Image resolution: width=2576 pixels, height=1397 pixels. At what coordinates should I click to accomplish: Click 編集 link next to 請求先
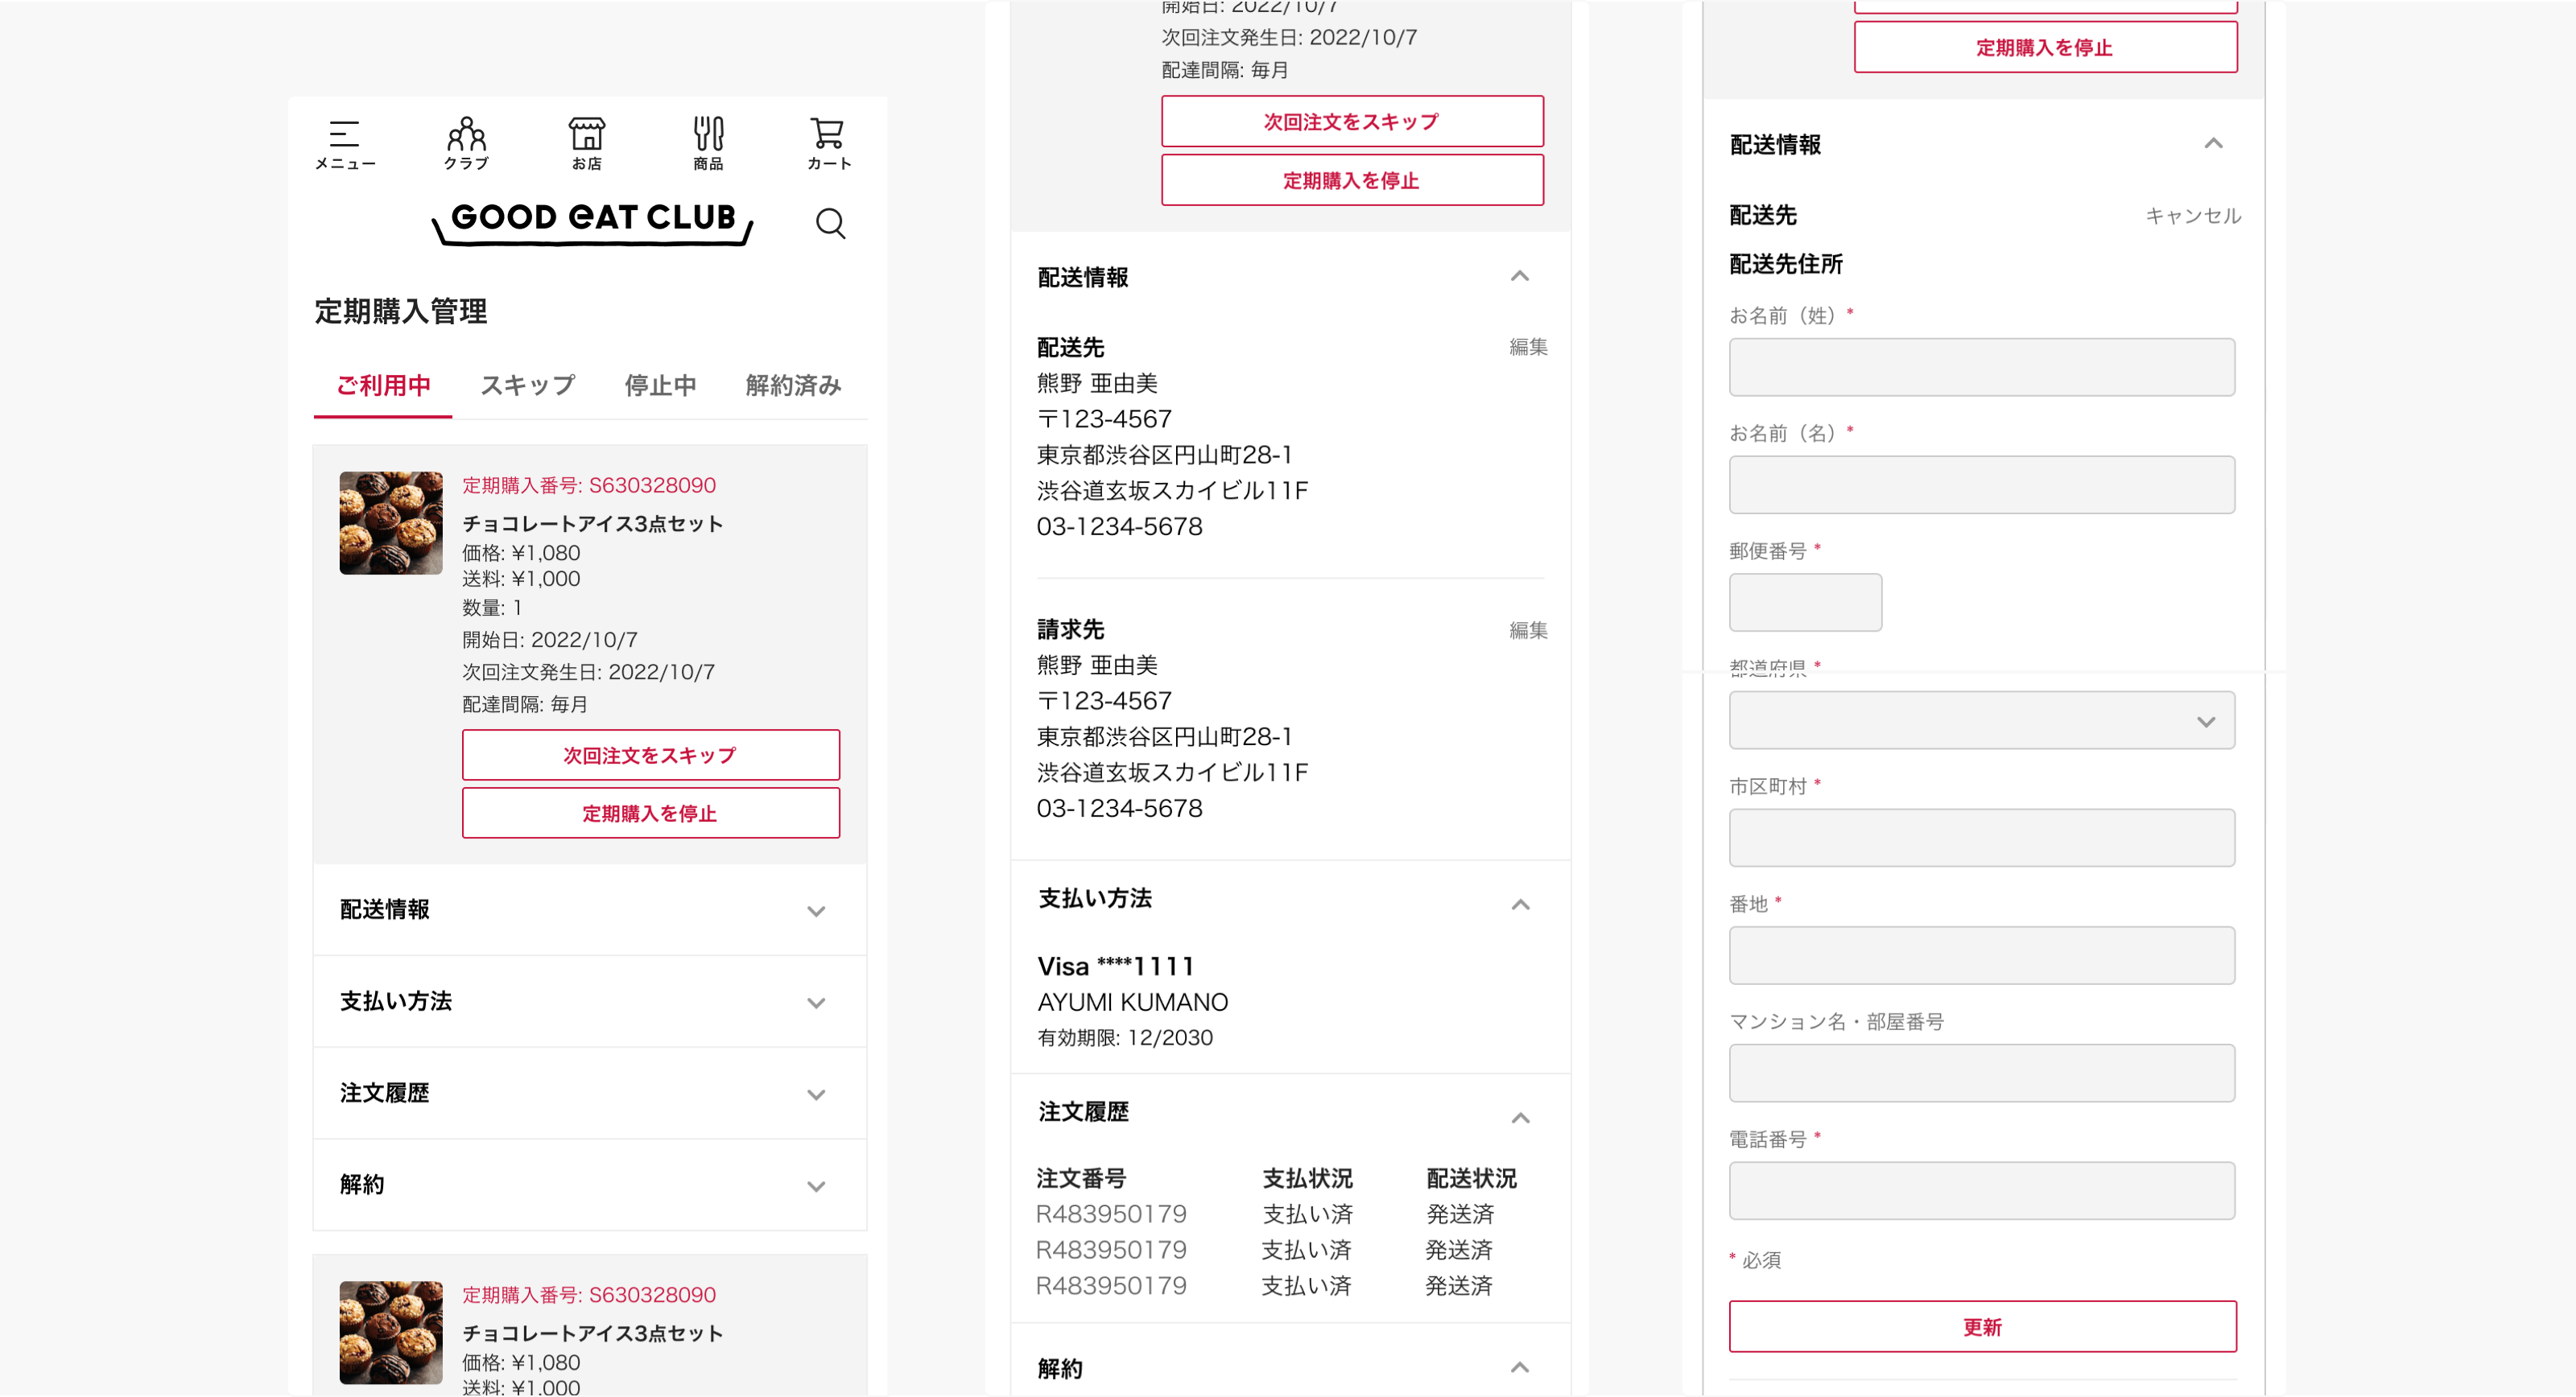click(1527, 630)
